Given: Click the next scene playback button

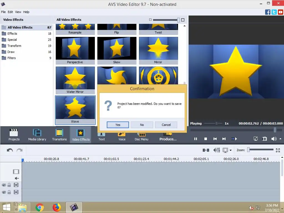Looking at the screenshot, I should 234,139.
